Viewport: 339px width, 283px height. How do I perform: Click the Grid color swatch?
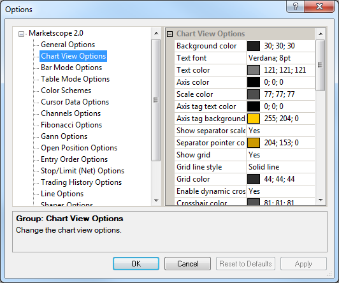point(254,179)
